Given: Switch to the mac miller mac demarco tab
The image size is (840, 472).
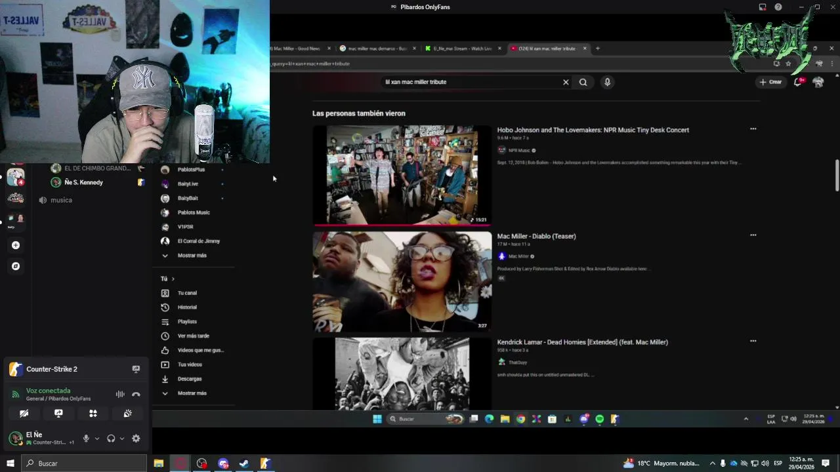Looking at the screenshot, I should pyautogui.click(x=377, y=49).
